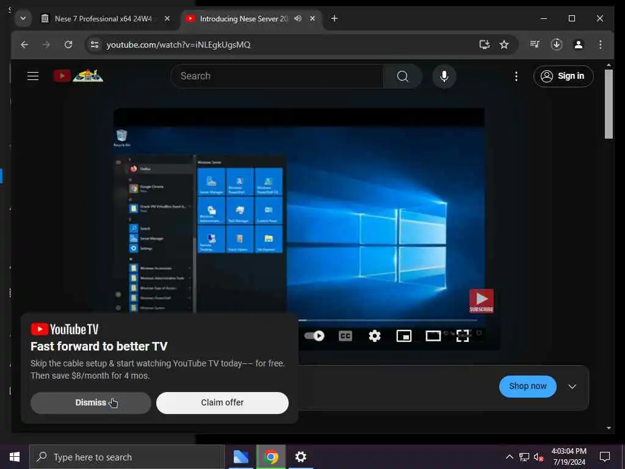The height and width of the screenshot is (469, 625).
Task: Go to YouTube home via logo
Action: pos(78,76)
